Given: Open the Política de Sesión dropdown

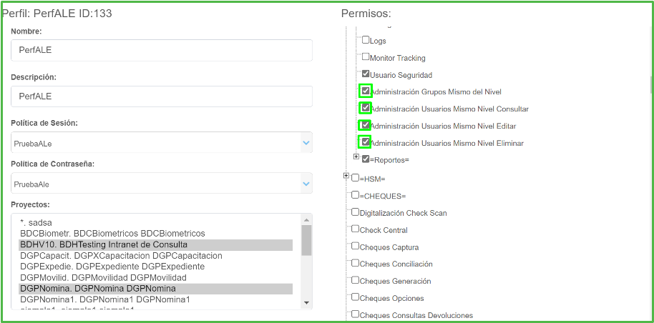Looking at the screenshot, I should [162, 143].
